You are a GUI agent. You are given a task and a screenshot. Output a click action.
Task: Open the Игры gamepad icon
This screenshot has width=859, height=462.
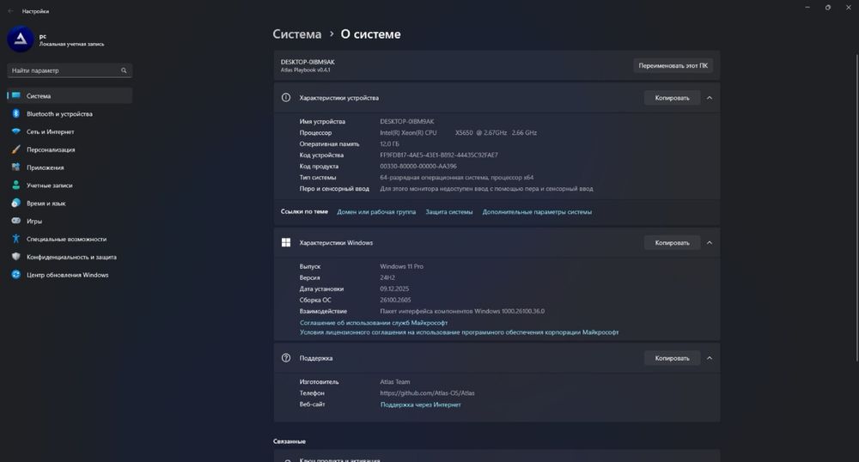(15, 221)
